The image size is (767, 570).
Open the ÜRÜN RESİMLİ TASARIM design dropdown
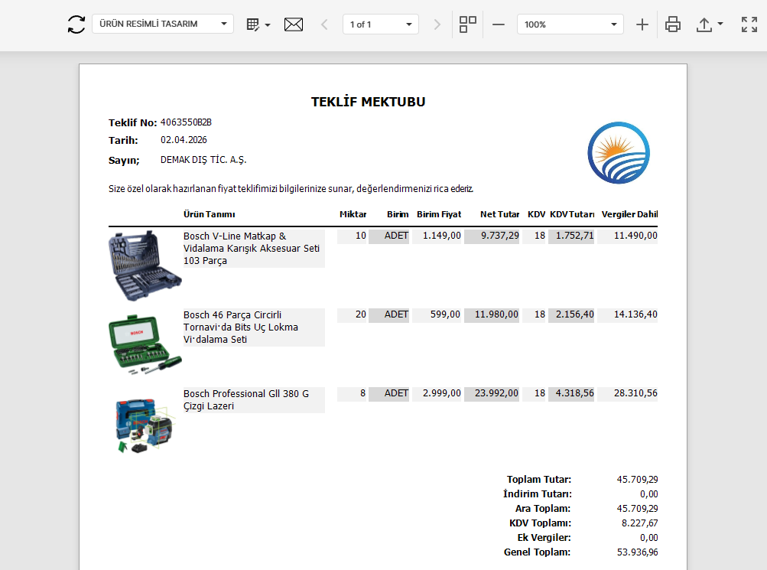click(x=163, y=24)
